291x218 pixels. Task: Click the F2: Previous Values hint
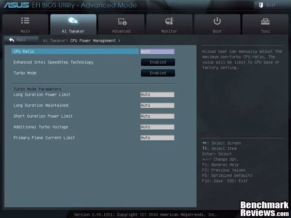[x=224, y=170]
